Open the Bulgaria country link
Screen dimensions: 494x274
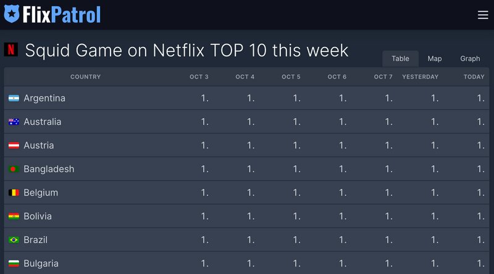coord(41,263)
